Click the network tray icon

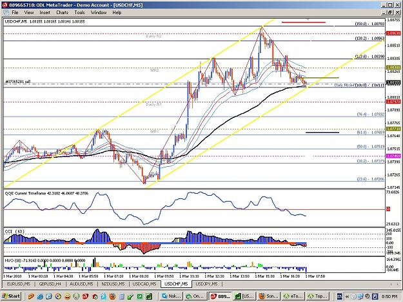click(361, 297)
